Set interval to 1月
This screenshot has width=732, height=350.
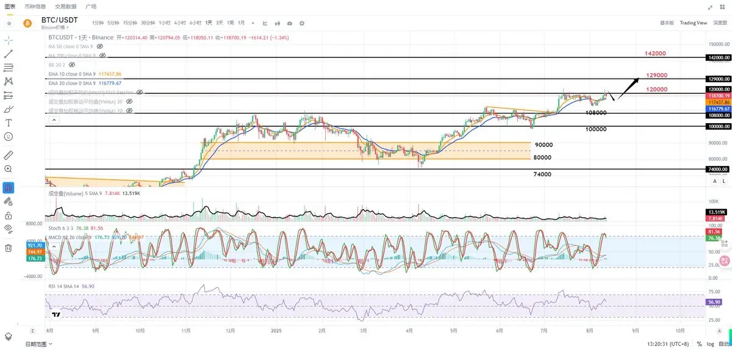tap(241, 23)
